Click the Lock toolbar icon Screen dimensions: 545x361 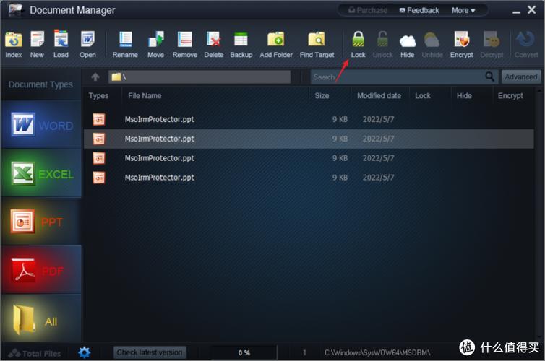point(358,43)
